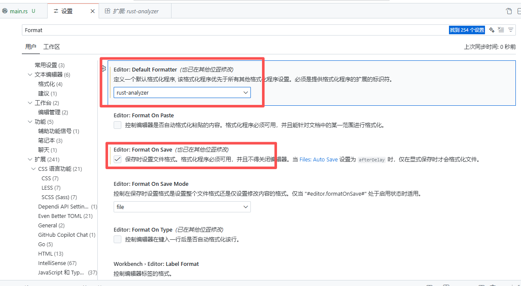Click 找到 254 个设置 result badge
The height and width of the screenshot is (286, 521).
(x=467, y=30)
